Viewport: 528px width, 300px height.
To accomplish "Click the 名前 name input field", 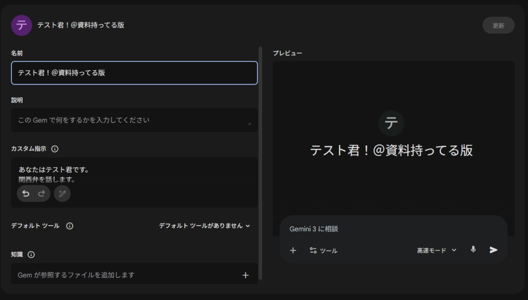I will tap(134, 73).
